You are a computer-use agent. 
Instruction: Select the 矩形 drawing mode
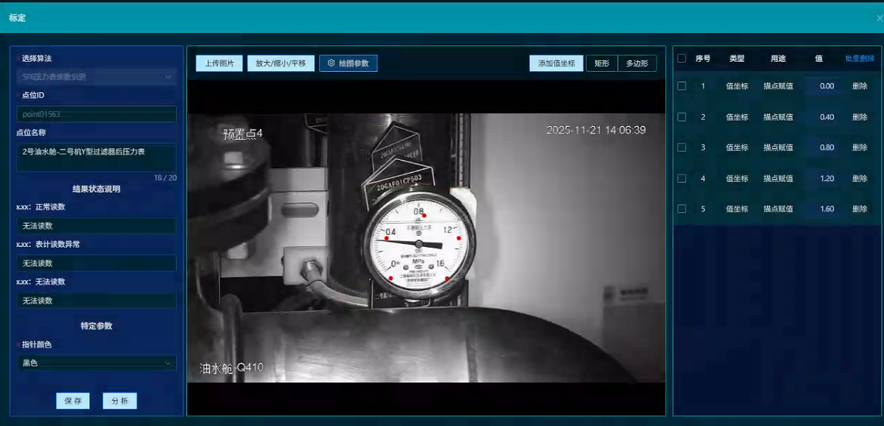pyautogui.click(x=602, y=63)
